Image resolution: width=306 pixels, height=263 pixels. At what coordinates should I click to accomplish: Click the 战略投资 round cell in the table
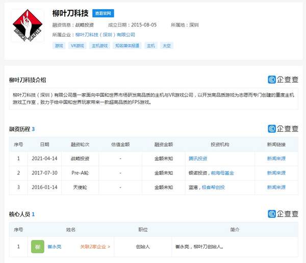pyautogui.click(x=80, y=159)
